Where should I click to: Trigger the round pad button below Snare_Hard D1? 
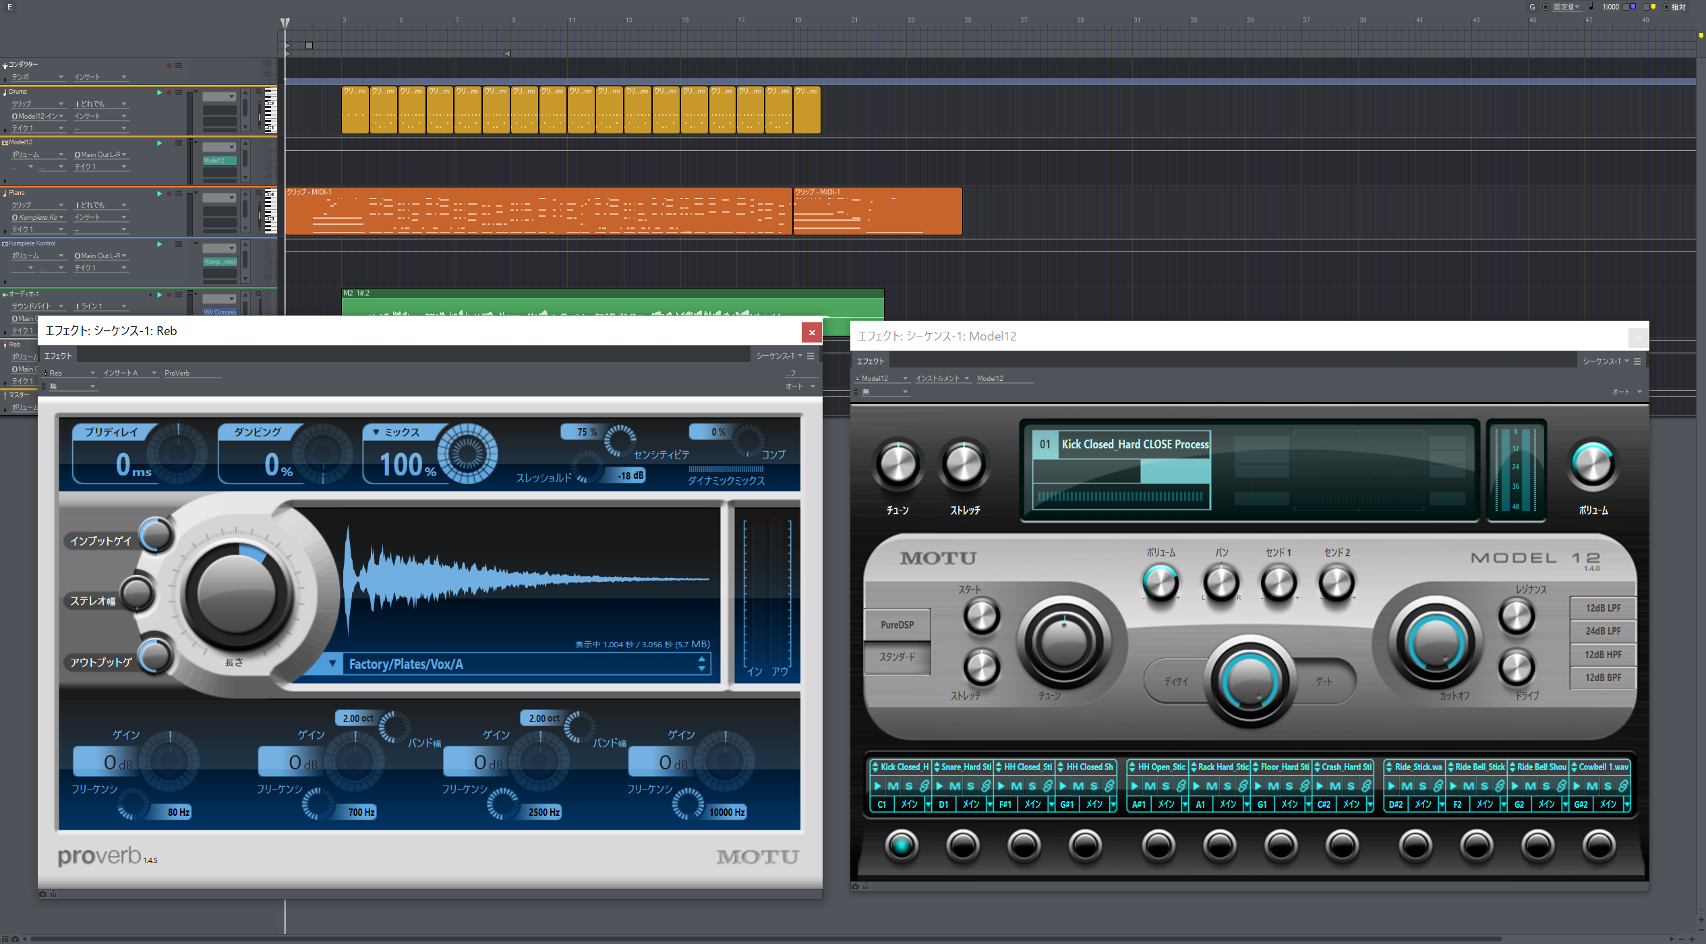coord(962,845)
